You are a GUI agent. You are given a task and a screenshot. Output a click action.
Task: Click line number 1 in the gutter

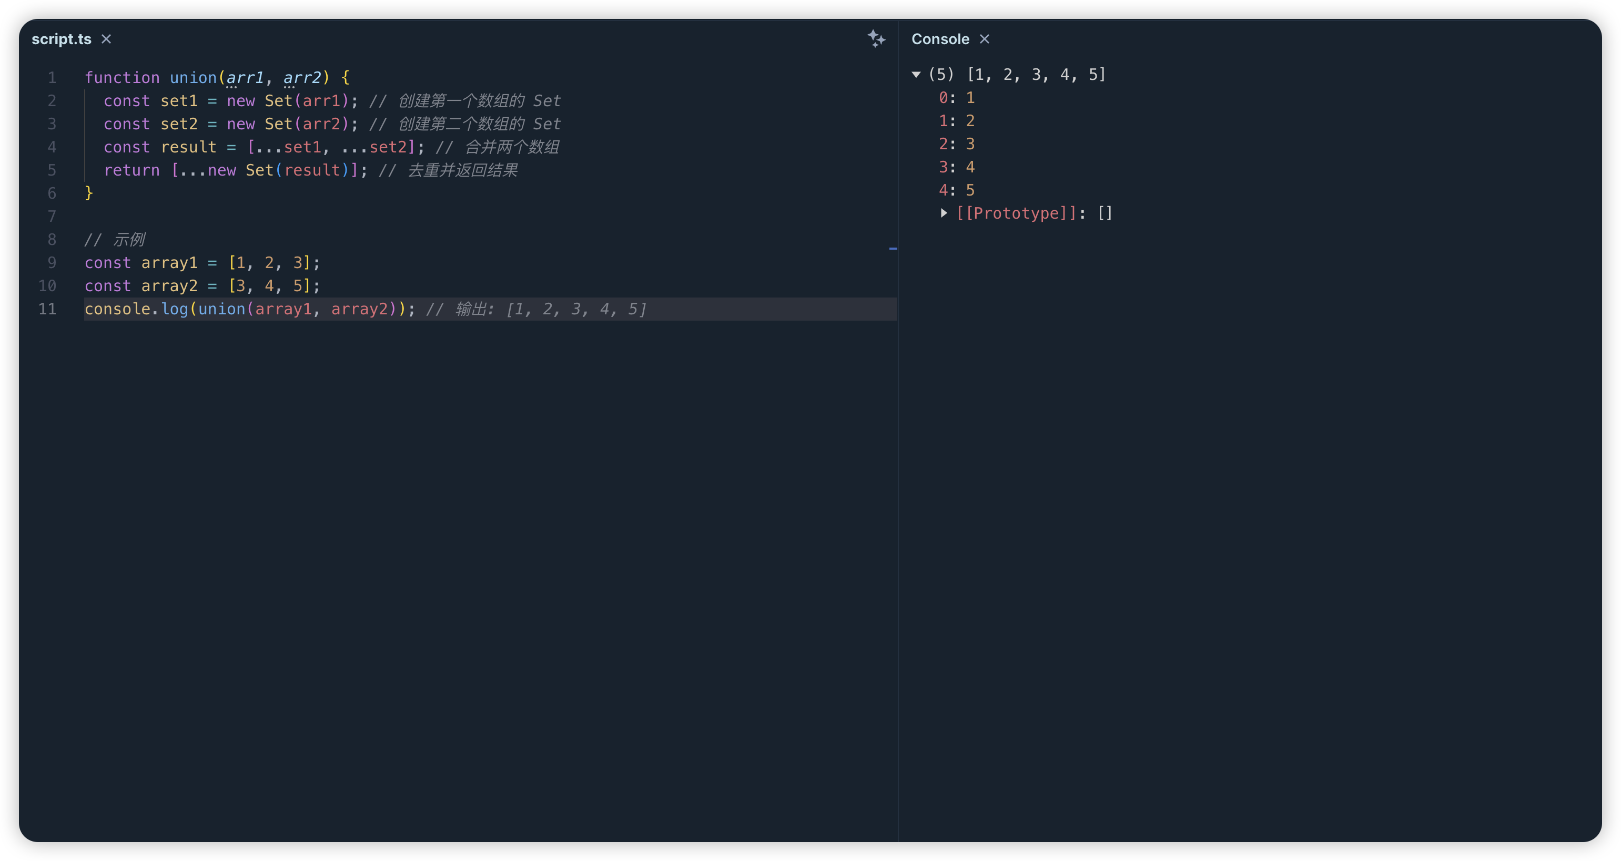click(52, 78)
